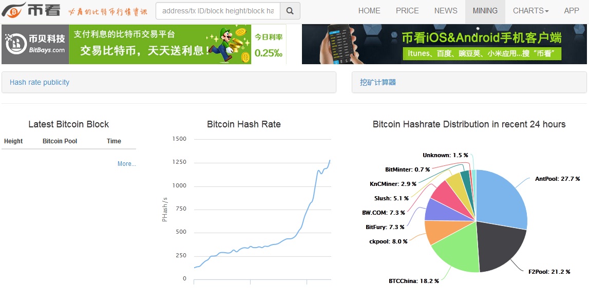Click the KnCMiner: 2.9 % label
589x302 pixels.
tap(393, 184)
